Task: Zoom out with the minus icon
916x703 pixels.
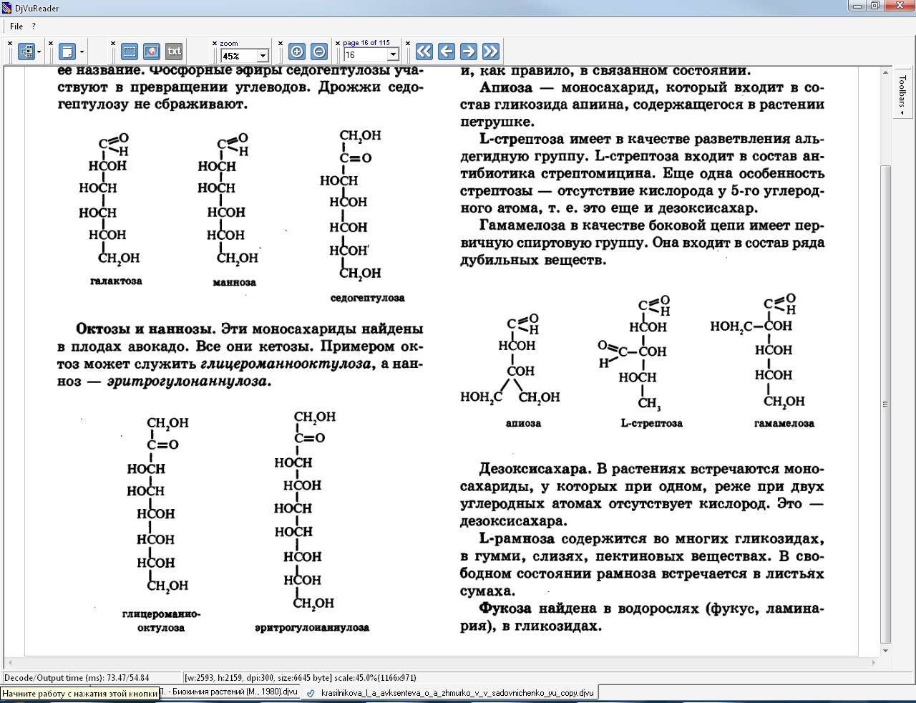Action: click(x=319, y=52)
